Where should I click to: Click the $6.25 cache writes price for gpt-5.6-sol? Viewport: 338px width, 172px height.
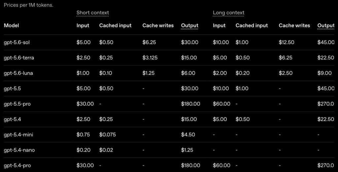(149, 42)
